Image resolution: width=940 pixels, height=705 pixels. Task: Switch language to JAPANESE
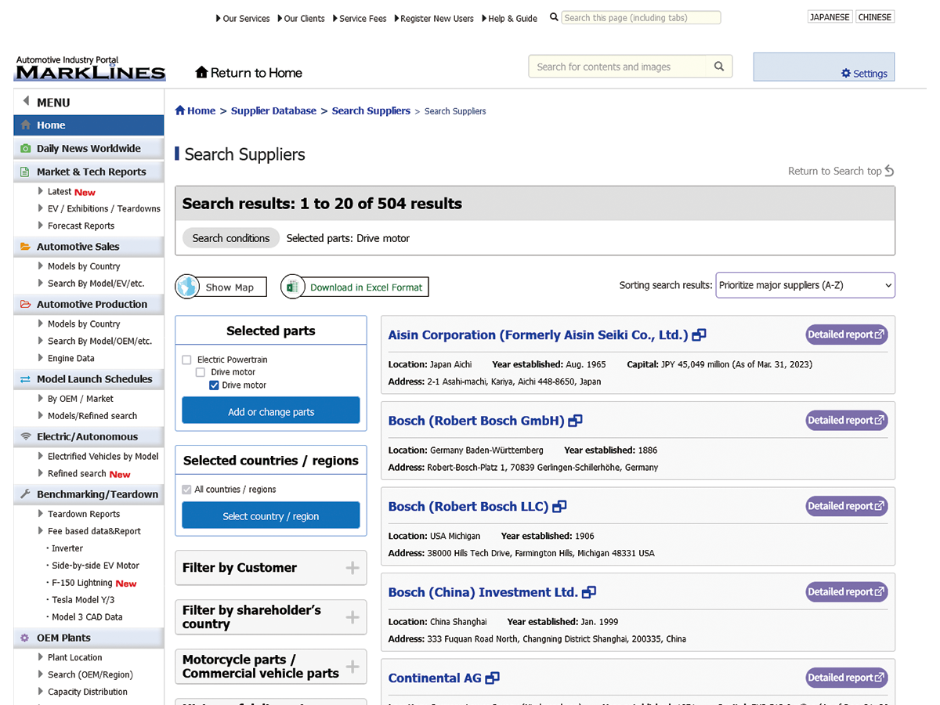(x=830, y=17)
